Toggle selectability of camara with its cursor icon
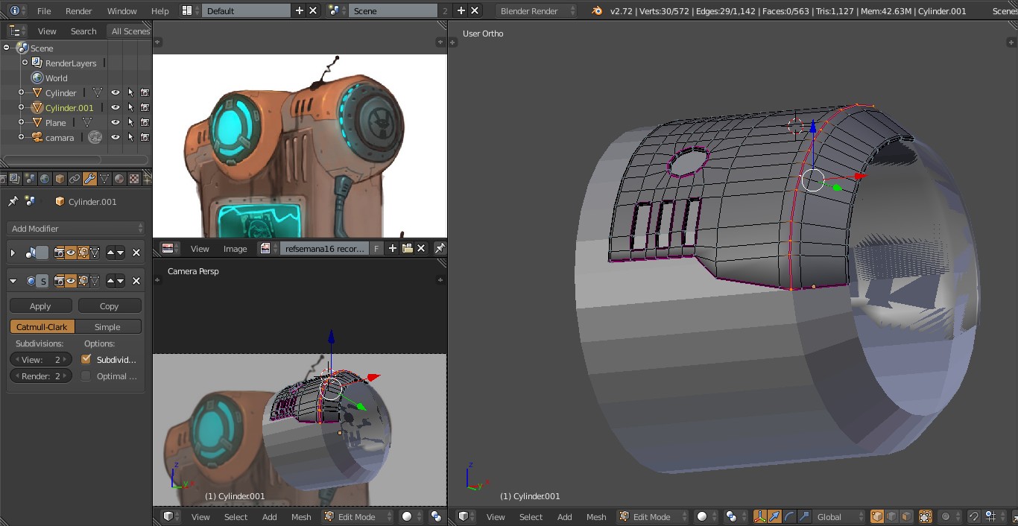1018x526 pixels. 130,137
